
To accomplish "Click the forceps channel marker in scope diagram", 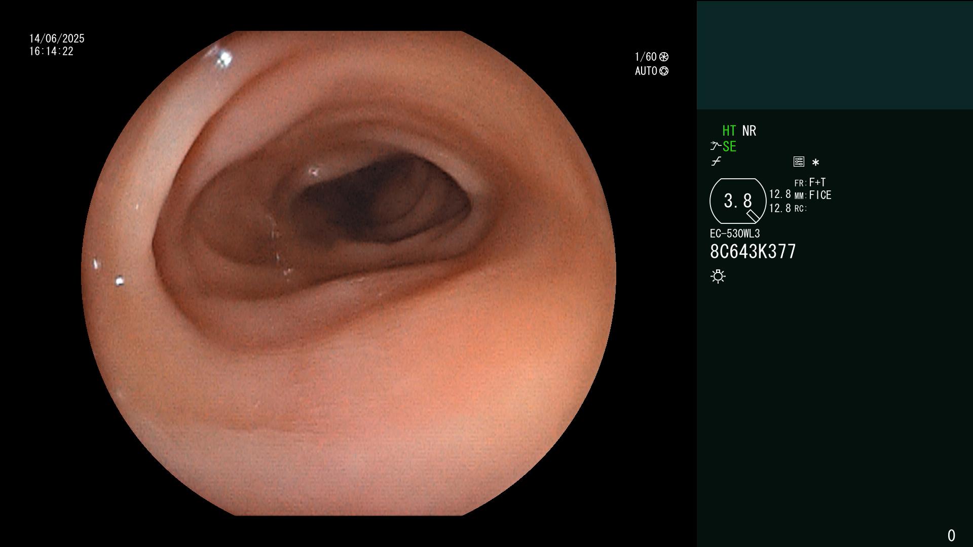I will pyautogui.click(x=753, y=216).
